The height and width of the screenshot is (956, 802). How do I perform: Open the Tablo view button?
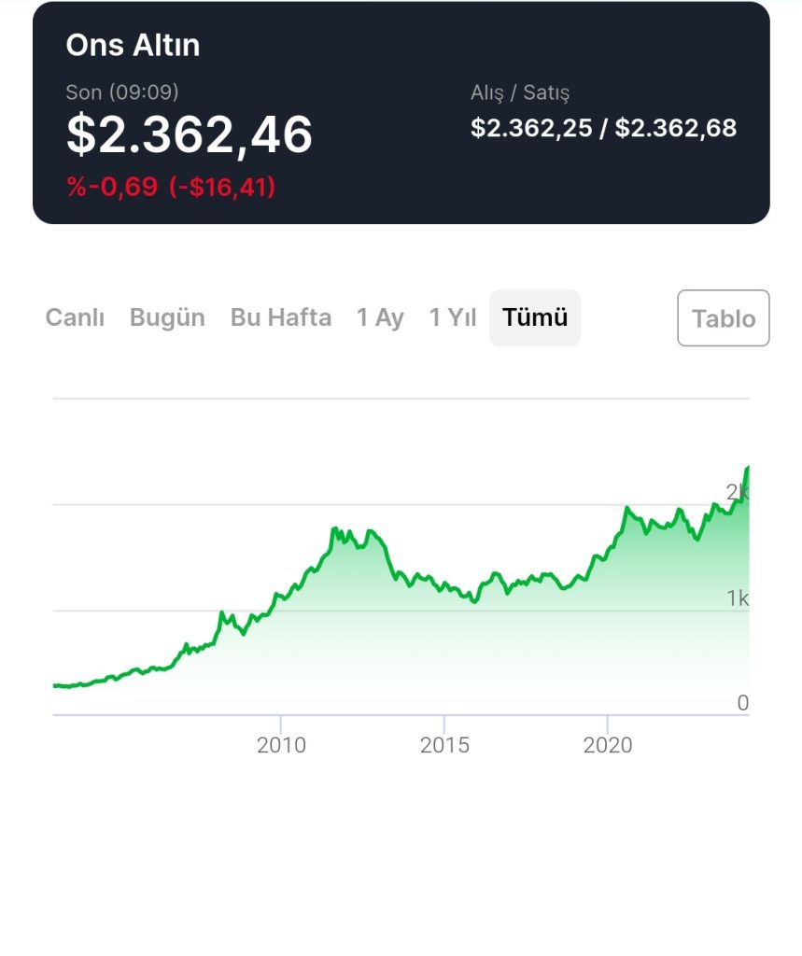723,318
